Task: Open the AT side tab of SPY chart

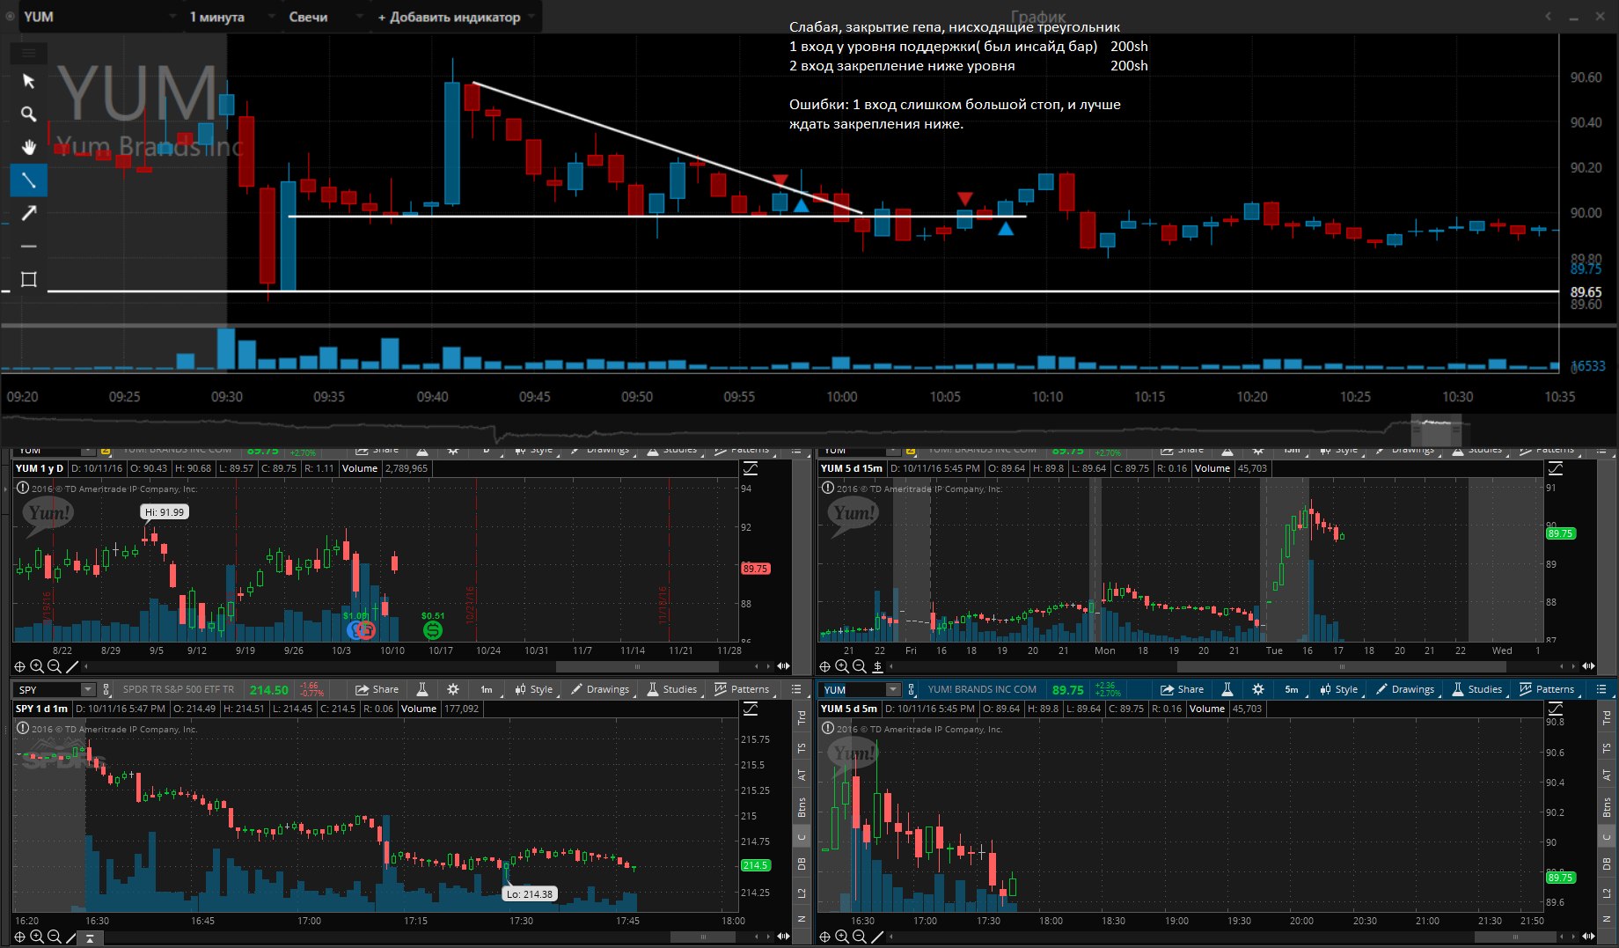Action: 802,775
